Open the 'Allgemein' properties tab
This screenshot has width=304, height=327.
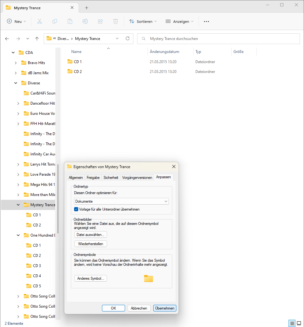pos(76,177)
